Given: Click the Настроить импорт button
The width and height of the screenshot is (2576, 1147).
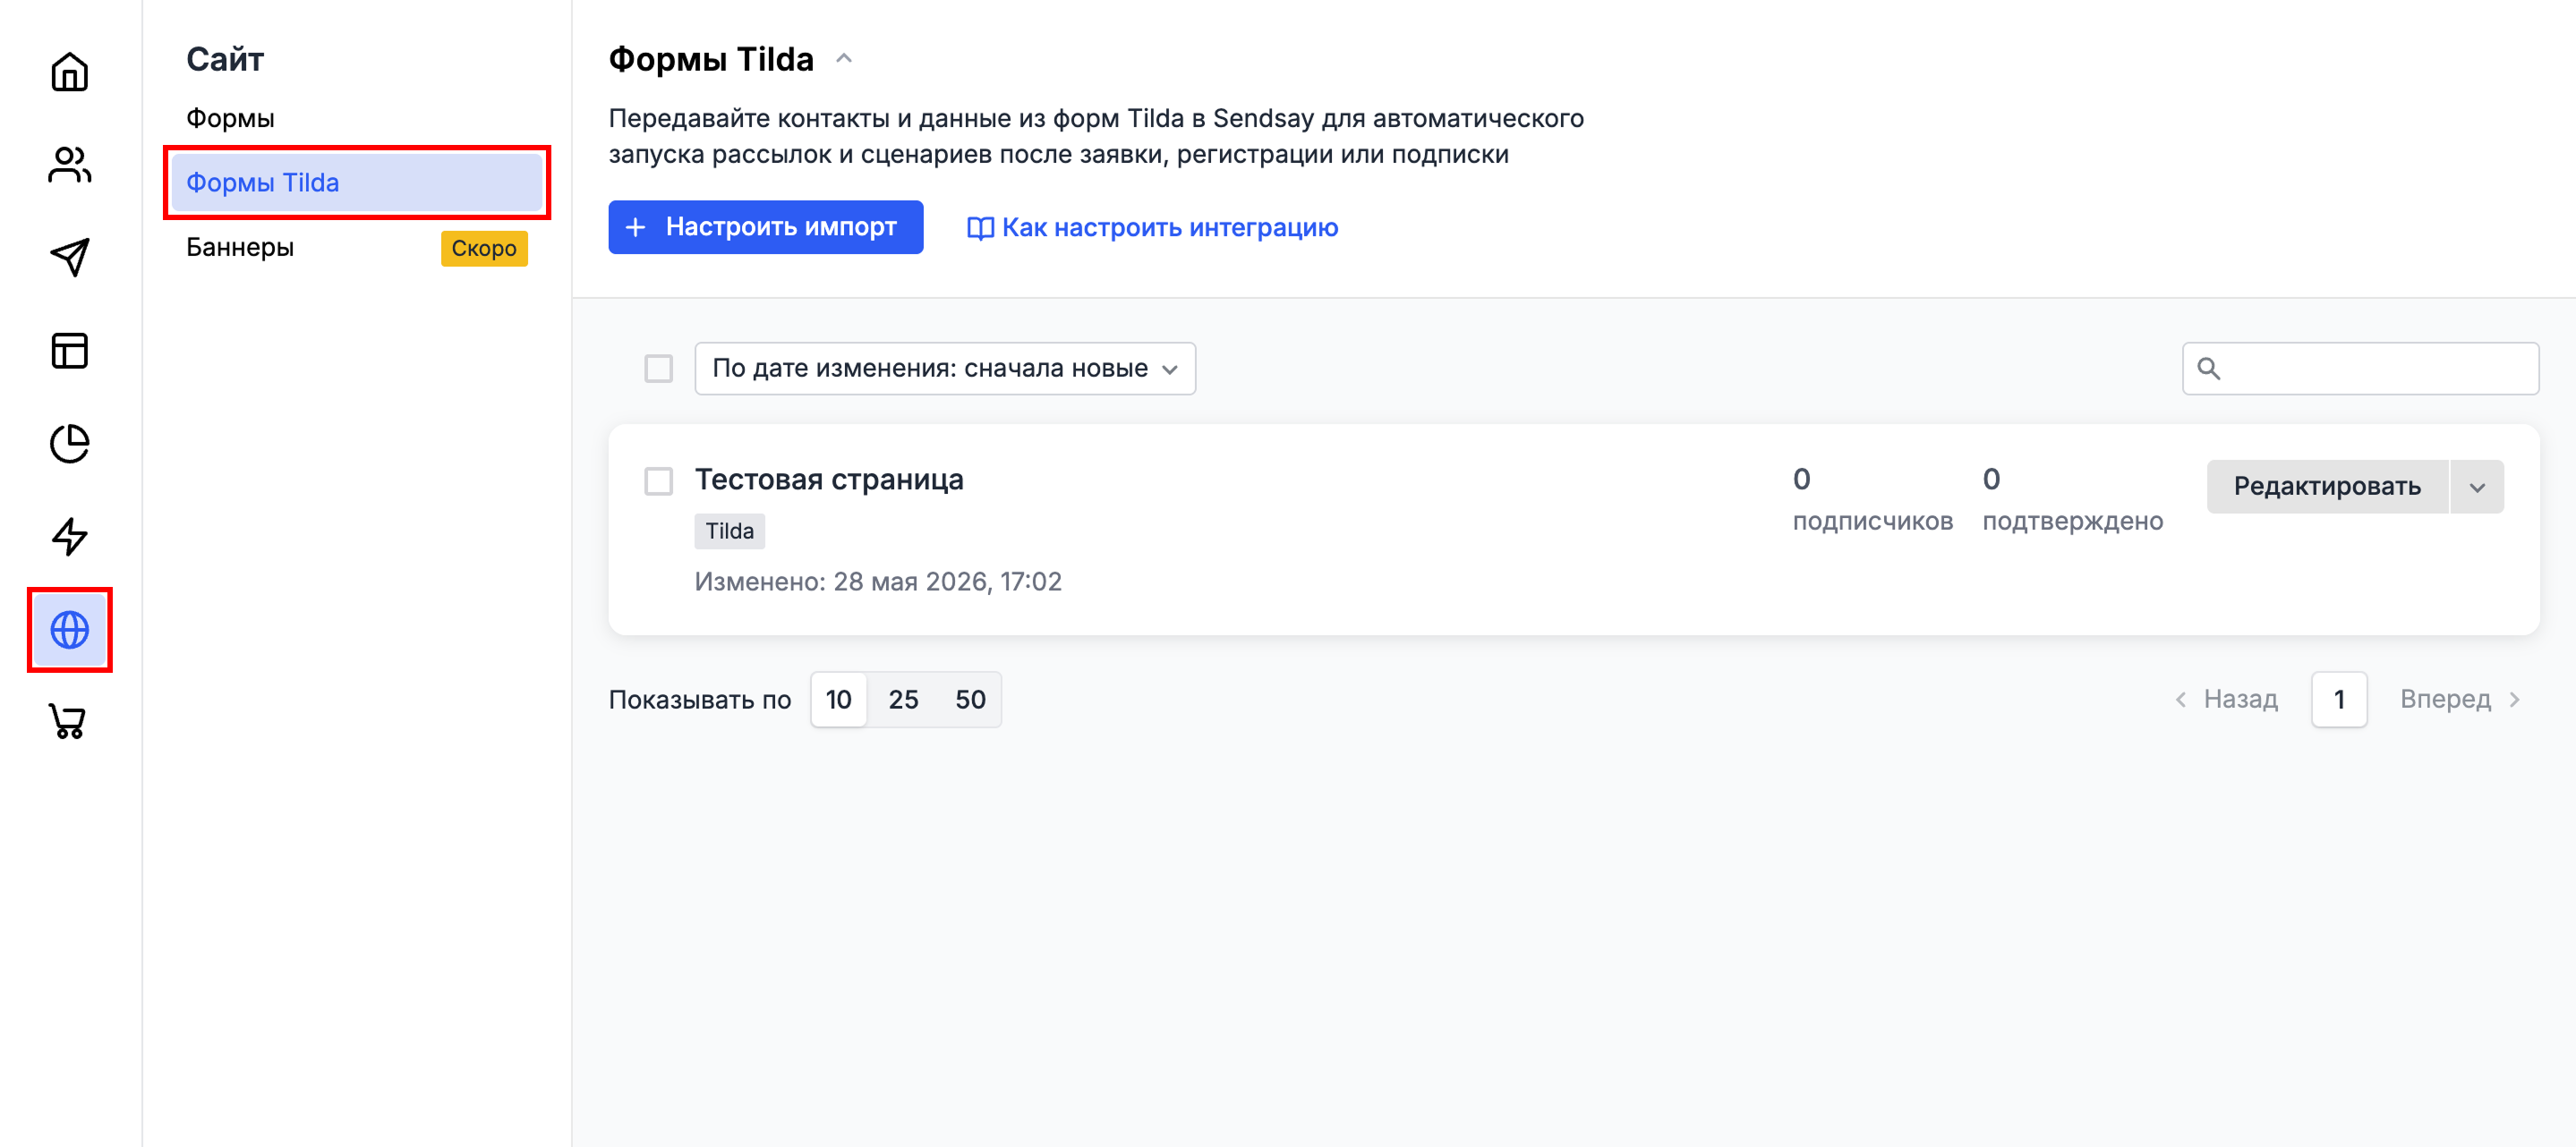Looking at the screenshot, I should 765,228.
